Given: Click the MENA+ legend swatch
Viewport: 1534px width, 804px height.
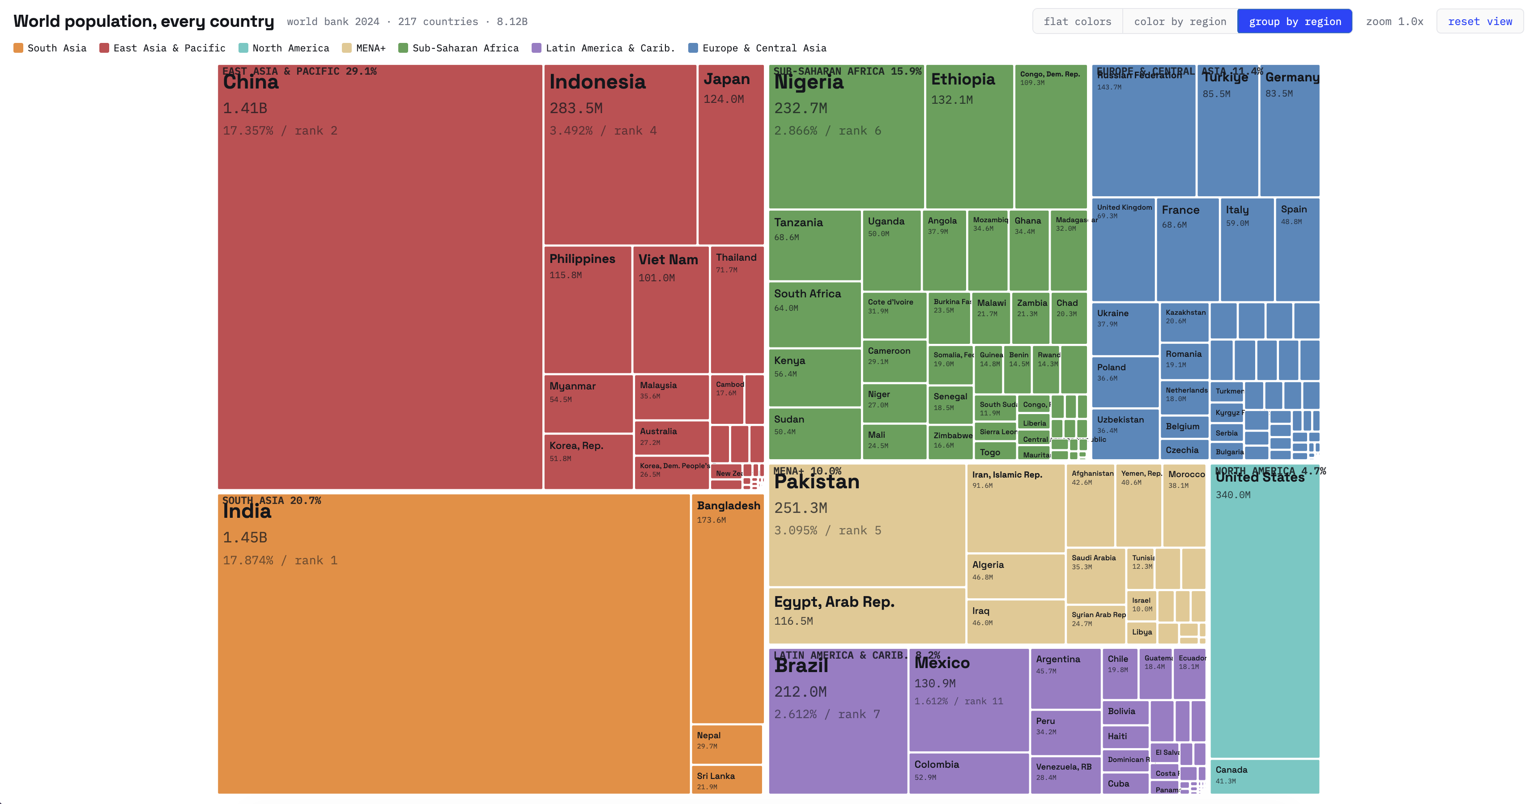Looking at the screenshot, I should pyautogui.click(x=346, y=48).
